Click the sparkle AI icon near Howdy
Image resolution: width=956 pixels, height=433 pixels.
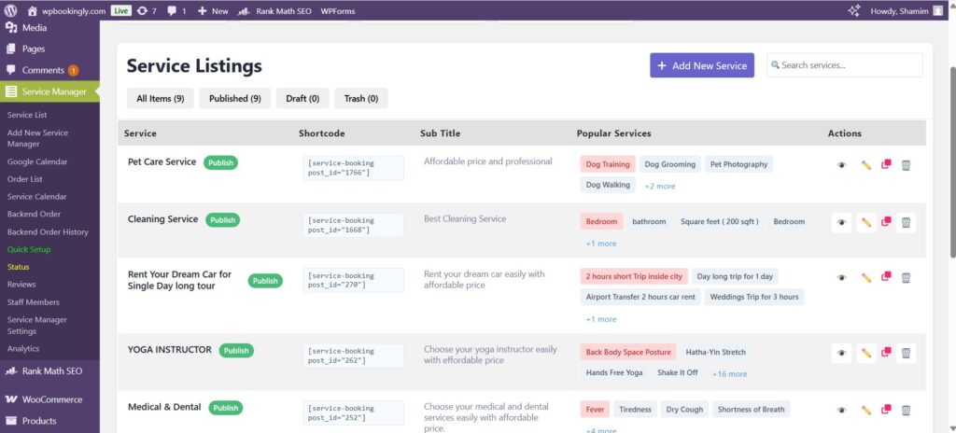pyautogui.click(x=853, y=11)
